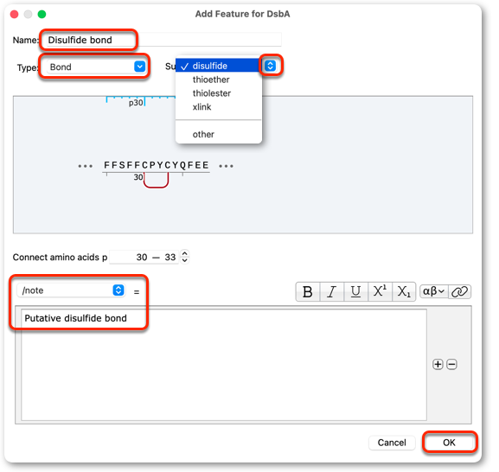Toggle underline formatting button
The width and height of the screenshot is (499, 472).
pos(355,291)
